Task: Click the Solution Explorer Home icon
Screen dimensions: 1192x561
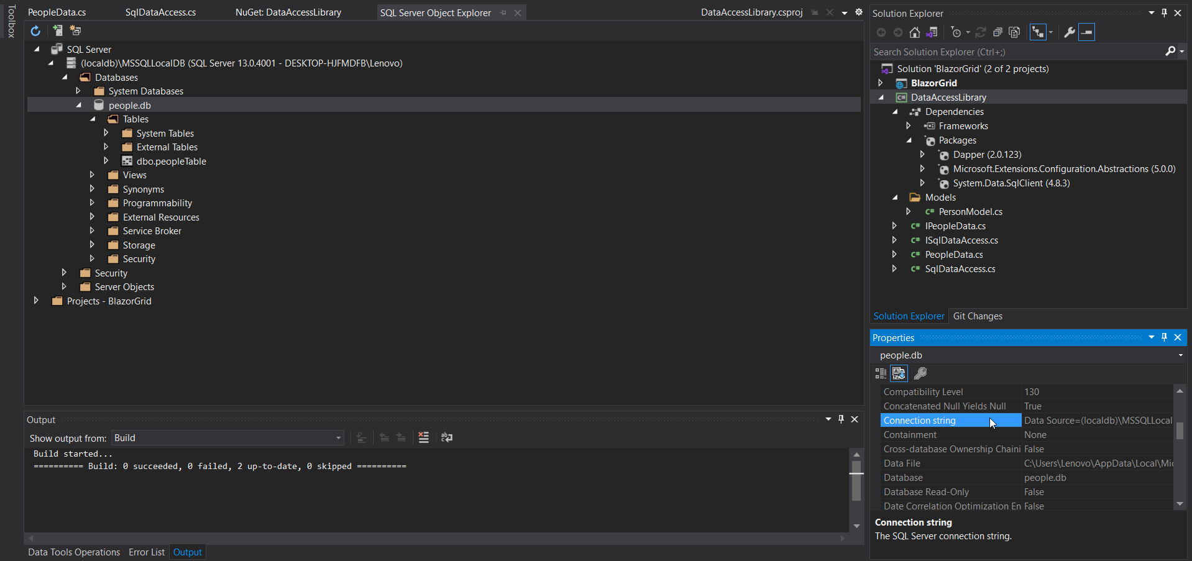Action: point(915,32)
